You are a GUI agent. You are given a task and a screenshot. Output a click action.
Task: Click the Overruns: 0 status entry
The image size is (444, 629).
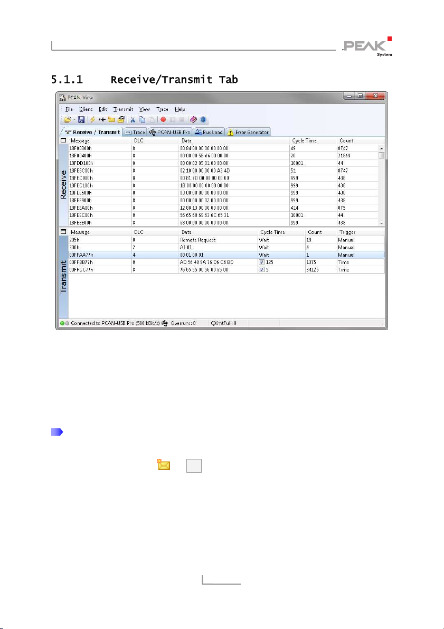point(183,323)
